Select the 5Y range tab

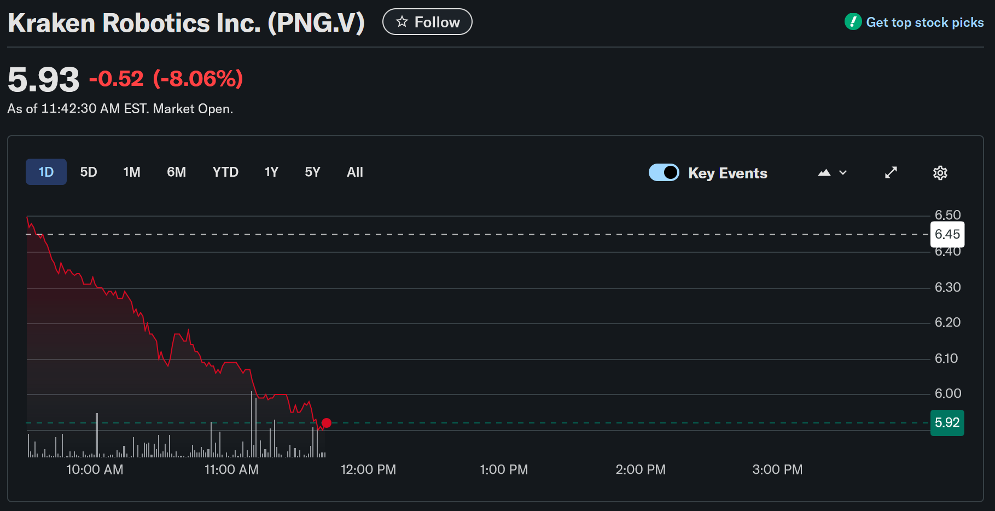pos(312,172)
